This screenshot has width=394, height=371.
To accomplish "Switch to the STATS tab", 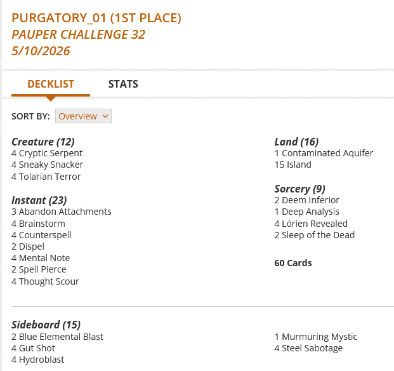I will pyautogui.click(x=123, y=84).
